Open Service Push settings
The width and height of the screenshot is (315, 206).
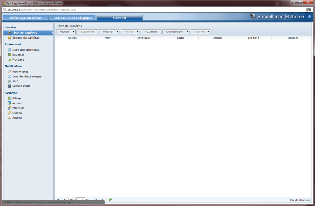click(x=21, y=86)
